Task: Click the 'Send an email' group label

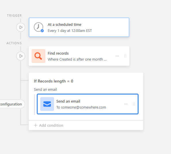Action: [45, 89]
